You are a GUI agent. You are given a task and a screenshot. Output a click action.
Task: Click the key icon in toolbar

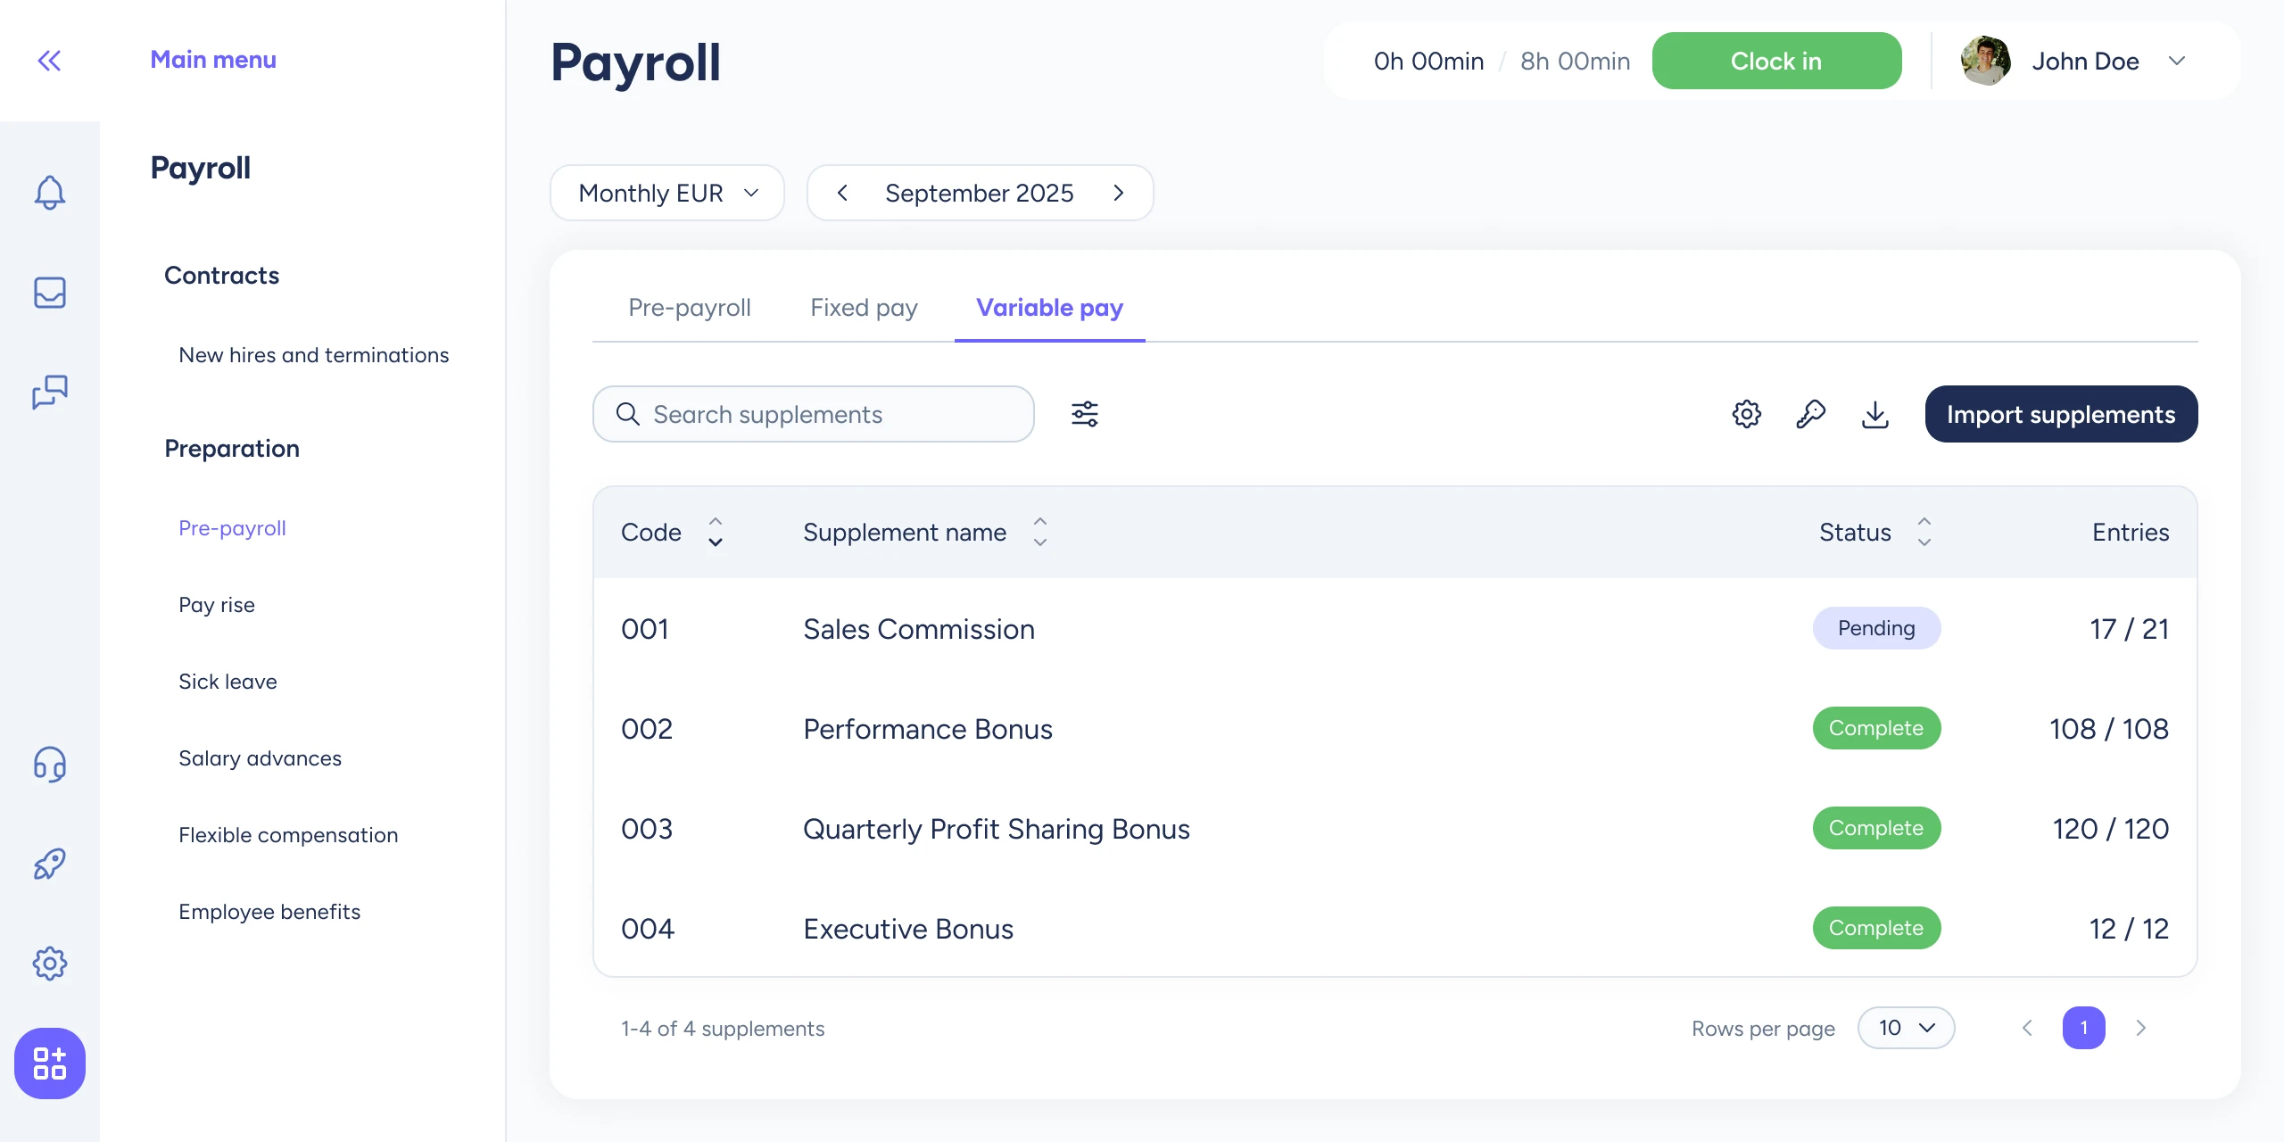[1810, 414]
